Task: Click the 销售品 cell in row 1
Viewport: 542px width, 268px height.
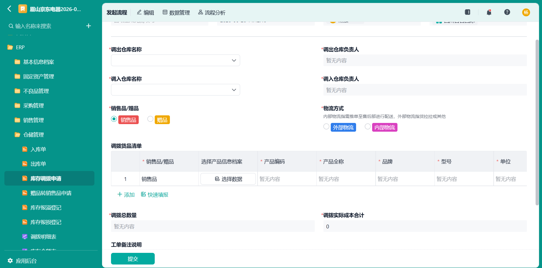Action: (x=169, y=179)
